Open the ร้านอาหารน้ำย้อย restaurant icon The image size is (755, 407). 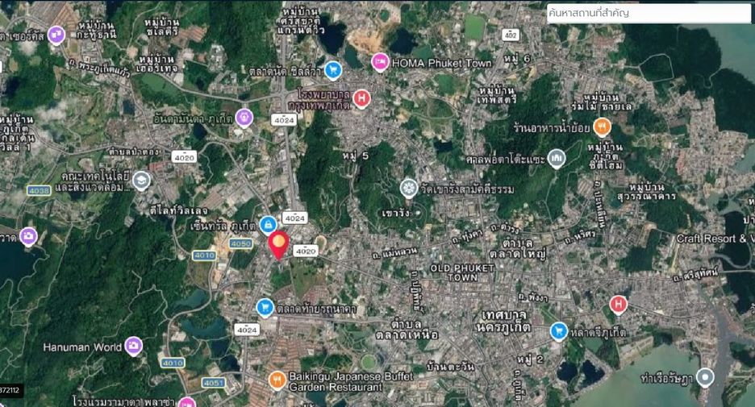[x=602, y=127]
